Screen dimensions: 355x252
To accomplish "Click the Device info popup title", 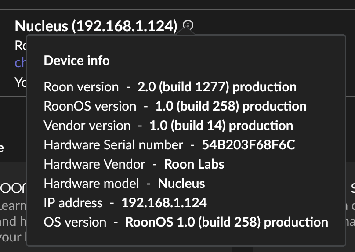I will click(76, 60).
